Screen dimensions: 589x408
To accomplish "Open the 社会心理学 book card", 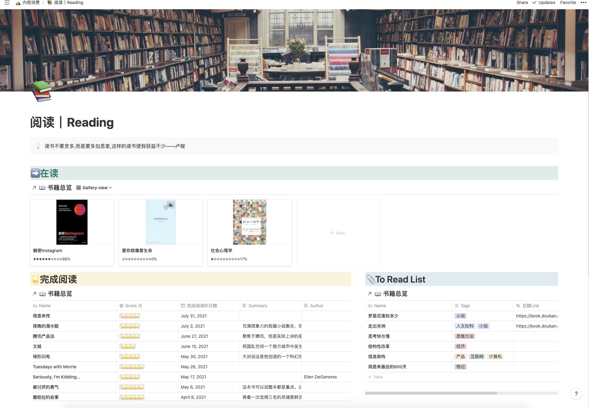I will [x=250, y=233].
